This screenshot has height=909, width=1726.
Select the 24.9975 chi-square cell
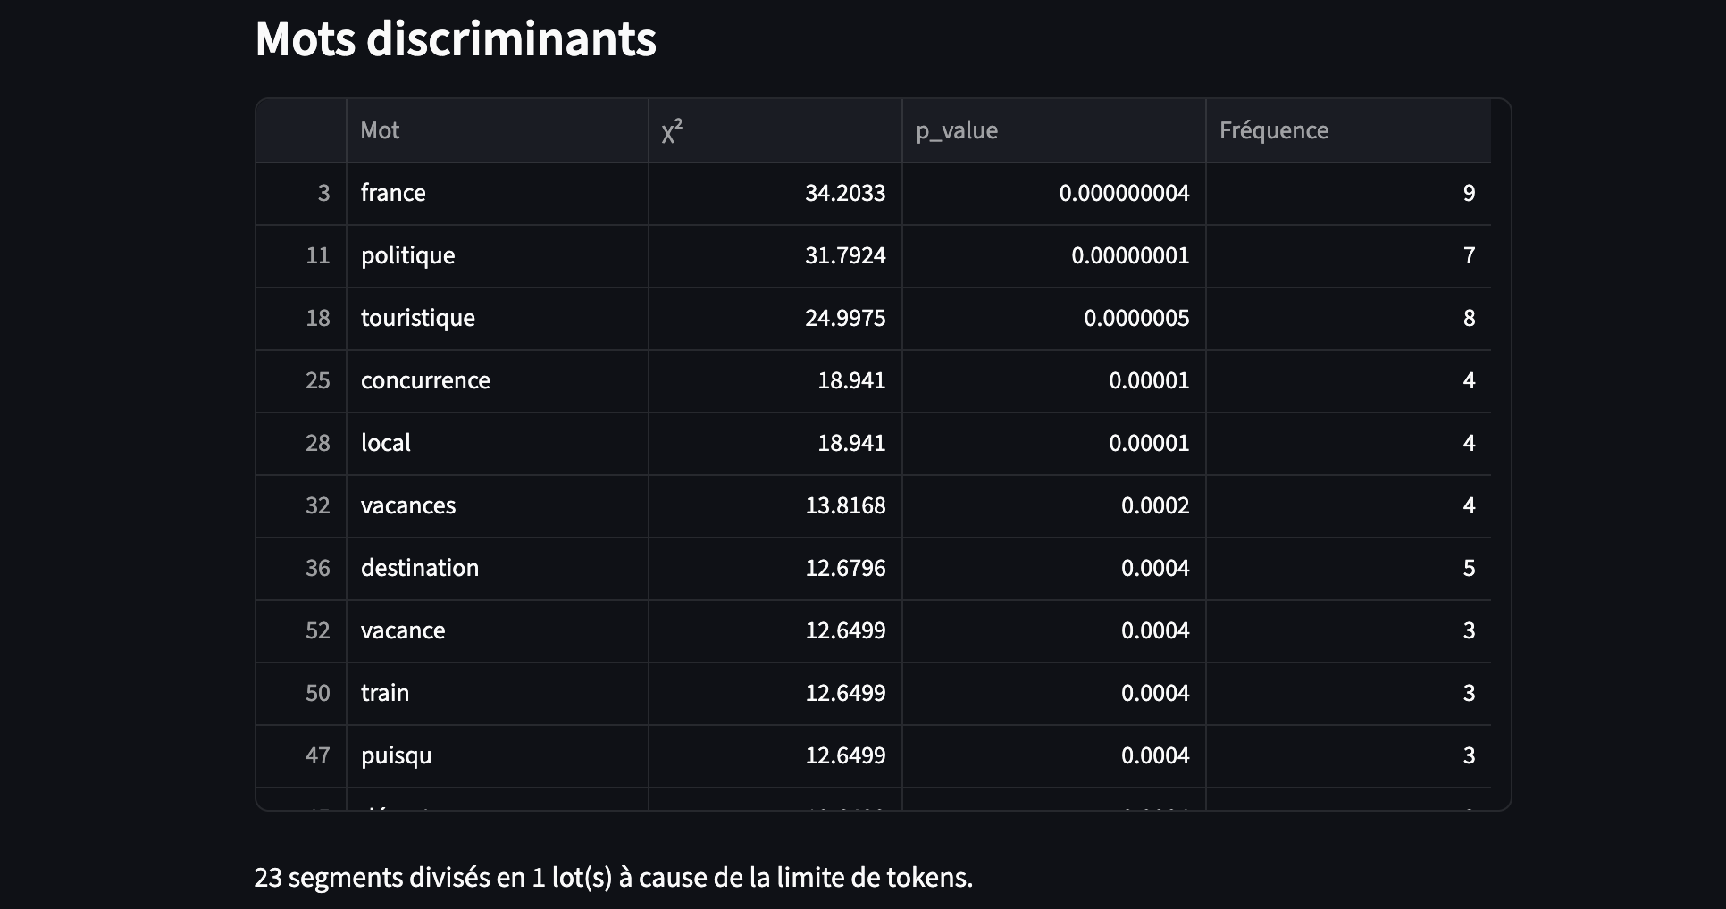tap(775, 318)
